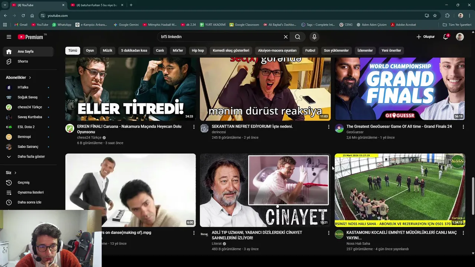
Task: Reload the page in Chrome
Action: (23, 16)
